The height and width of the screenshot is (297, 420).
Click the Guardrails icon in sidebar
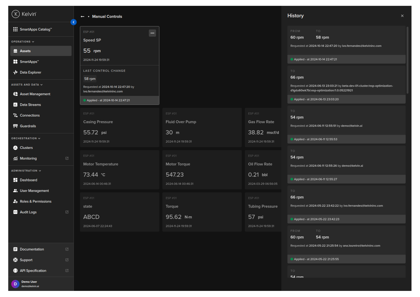(15, 126)
